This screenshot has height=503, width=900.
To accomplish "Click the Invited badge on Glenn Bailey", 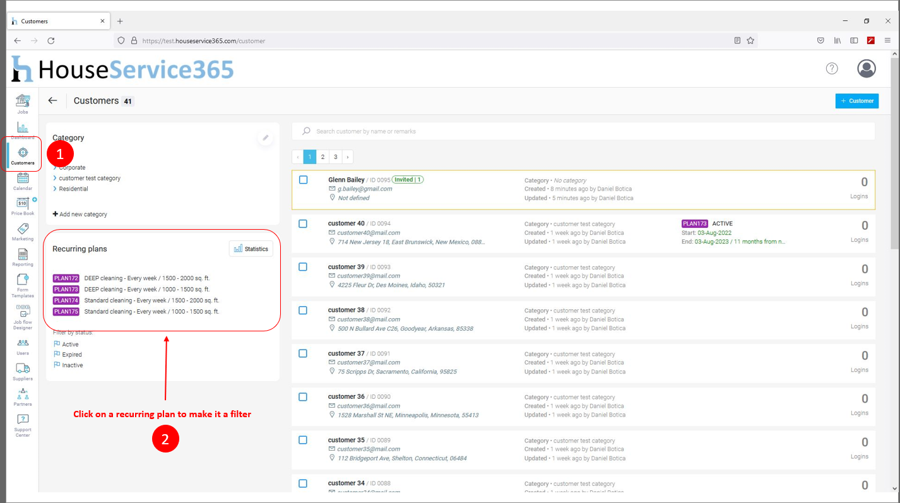I will pos(408,180).
